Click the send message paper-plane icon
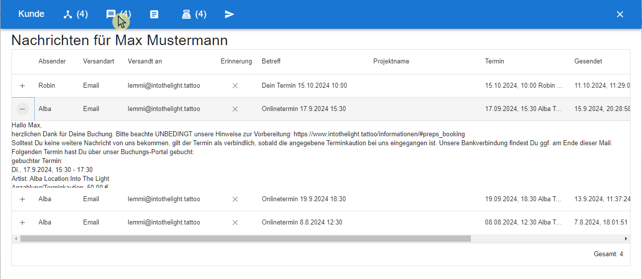 coord(229,14)
